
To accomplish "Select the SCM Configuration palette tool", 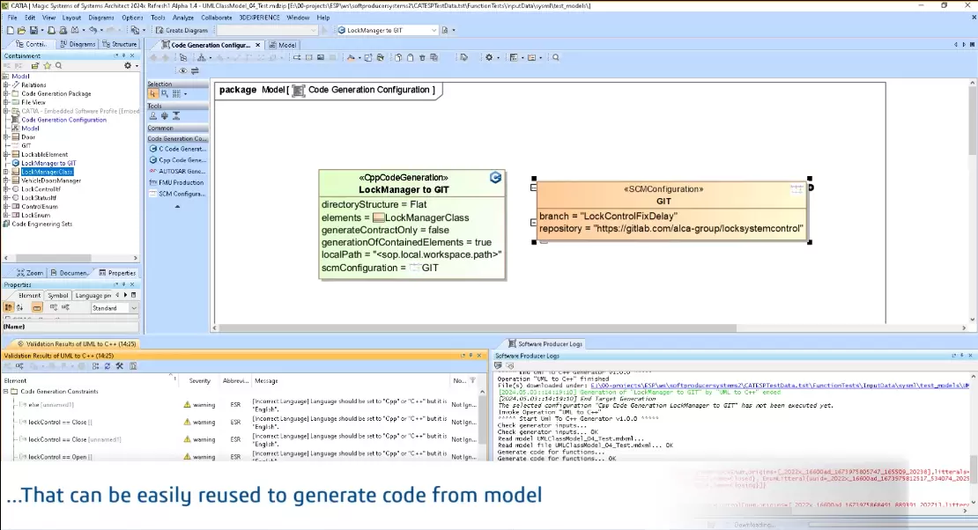I will tap(182, 194).
